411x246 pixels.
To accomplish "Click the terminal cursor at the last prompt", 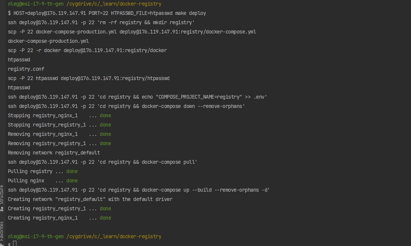I will (x=15, y=243).
